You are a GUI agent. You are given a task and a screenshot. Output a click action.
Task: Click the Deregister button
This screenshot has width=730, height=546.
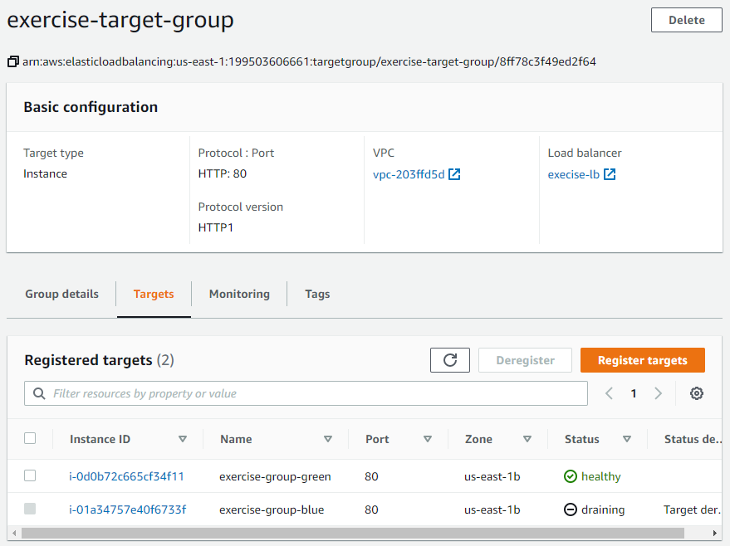click(525, 360)
